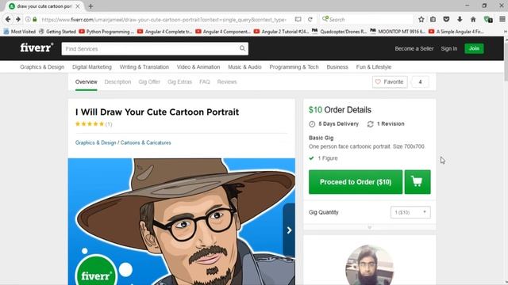Open Programming & Tech category menu
The image size is (508, 285).
pyautogui.click(x=294, y=66)
